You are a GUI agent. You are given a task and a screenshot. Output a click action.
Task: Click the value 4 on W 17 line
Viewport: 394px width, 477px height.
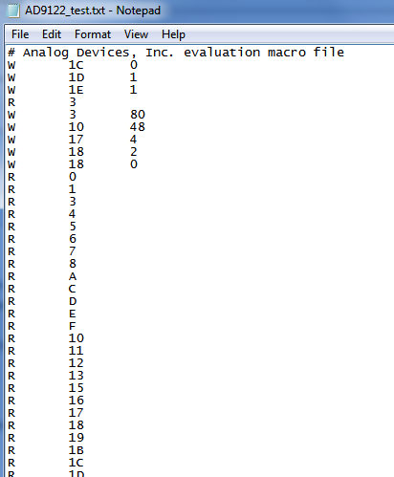pos(133,140)
